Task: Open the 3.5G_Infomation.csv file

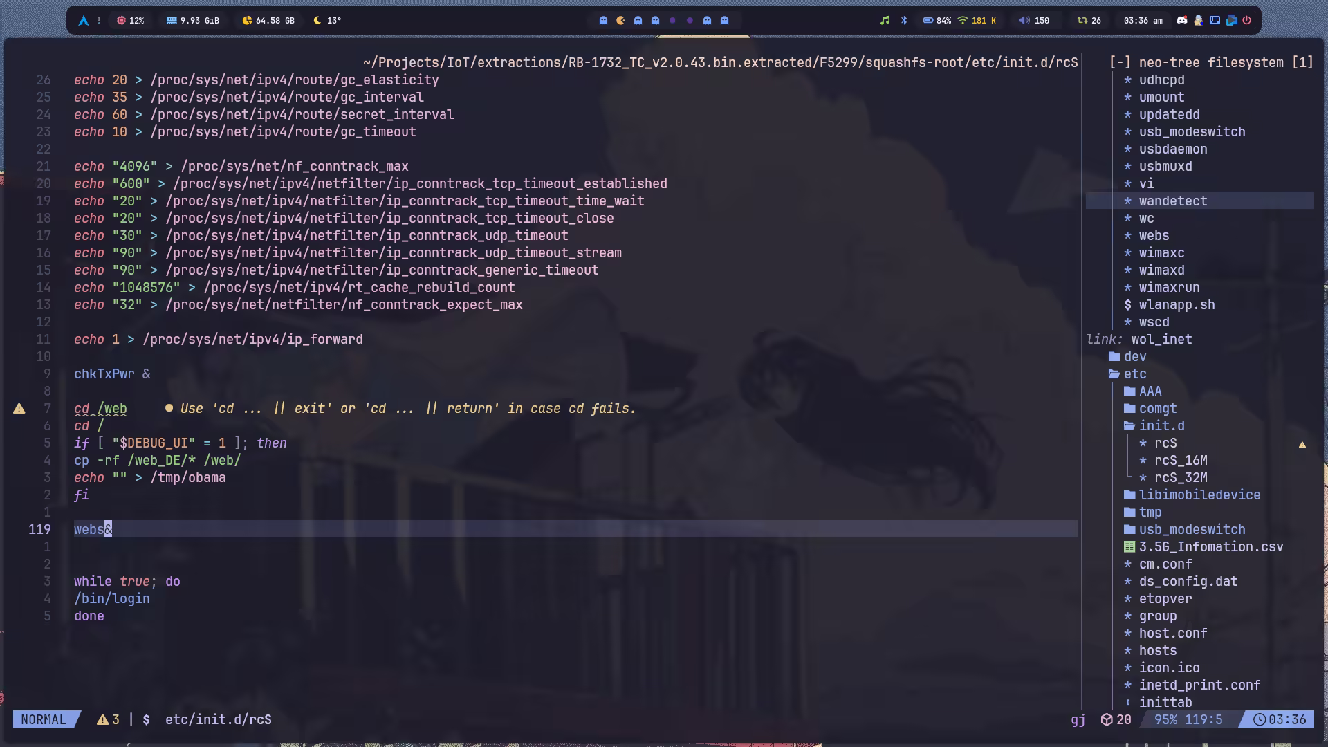Action: tap(1210, 547)
